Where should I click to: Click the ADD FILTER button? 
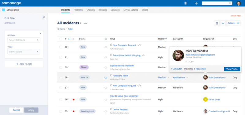click(x=24, y=64)
